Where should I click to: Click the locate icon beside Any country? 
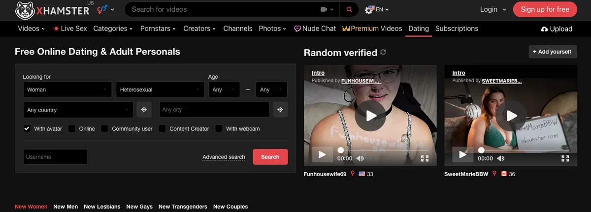point(144,110)
